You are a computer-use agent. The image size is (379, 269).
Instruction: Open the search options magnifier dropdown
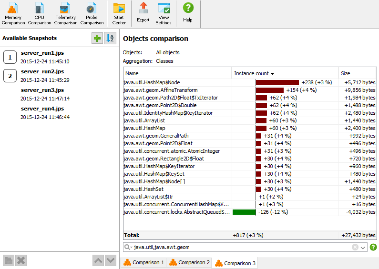128,247
